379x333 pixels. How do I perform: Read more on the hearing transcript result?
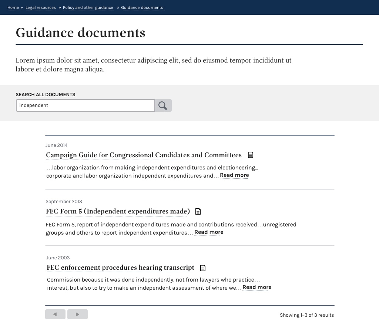257,287
